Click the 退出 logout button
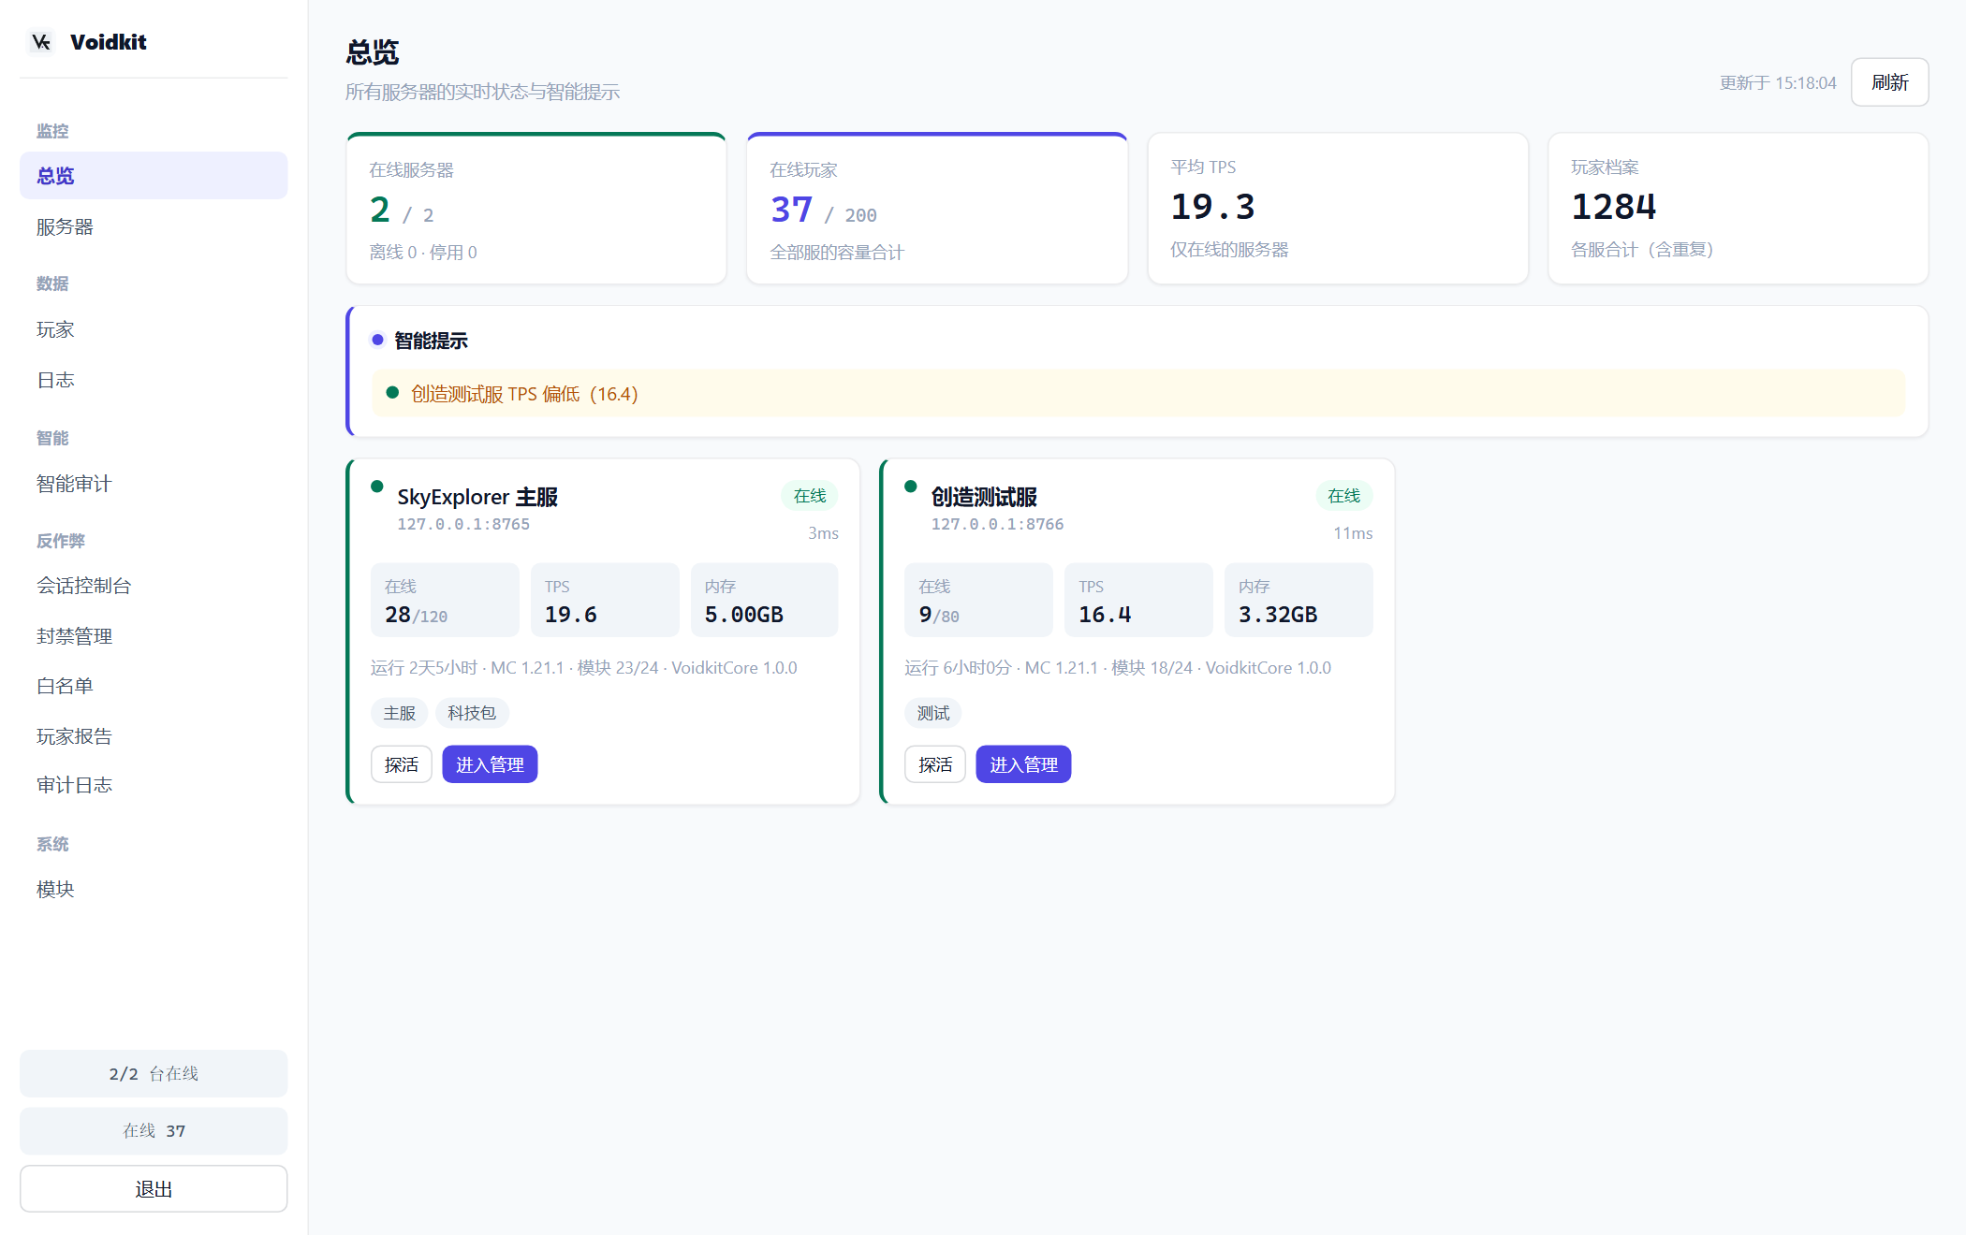The height and width of the screenshot is (1235, 1966). coord(154,1188)
